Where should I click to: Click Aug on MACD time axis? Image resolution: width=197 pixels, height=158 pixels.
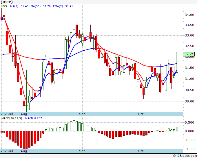tap(24, 151)
